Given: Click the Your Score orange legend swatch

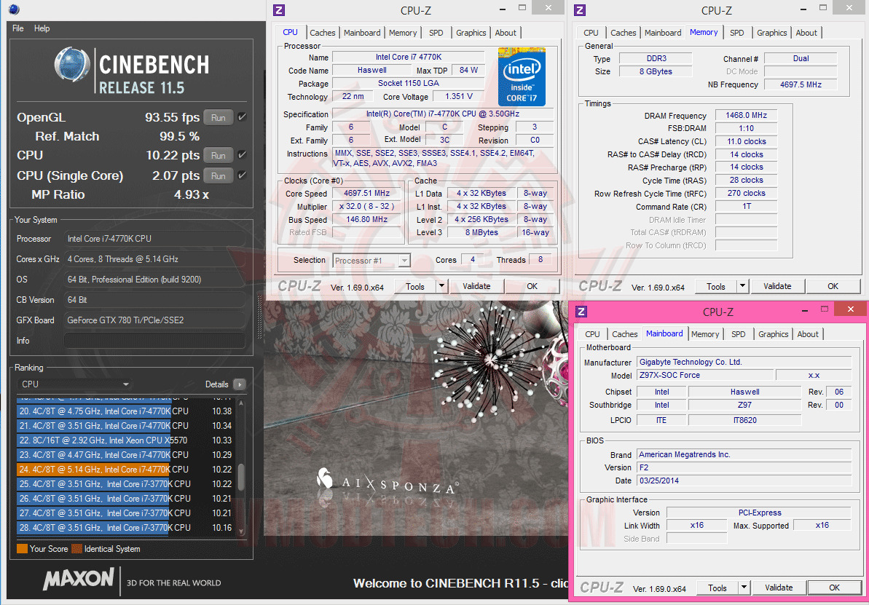Looking at the screenshot, I should click(x=22, y=549).
